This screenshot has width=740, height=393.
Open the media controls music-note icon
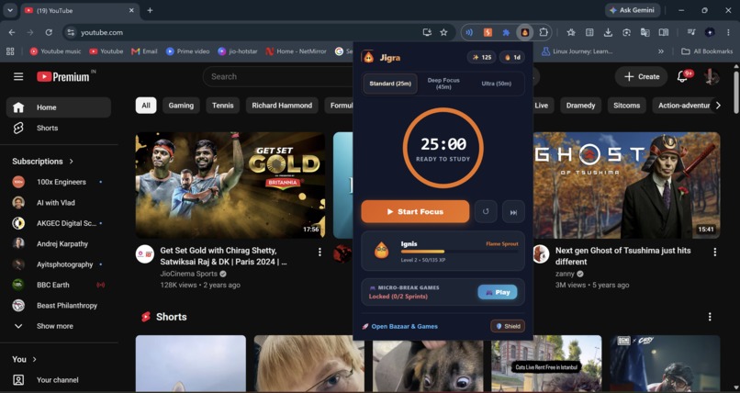click(691, 32)
